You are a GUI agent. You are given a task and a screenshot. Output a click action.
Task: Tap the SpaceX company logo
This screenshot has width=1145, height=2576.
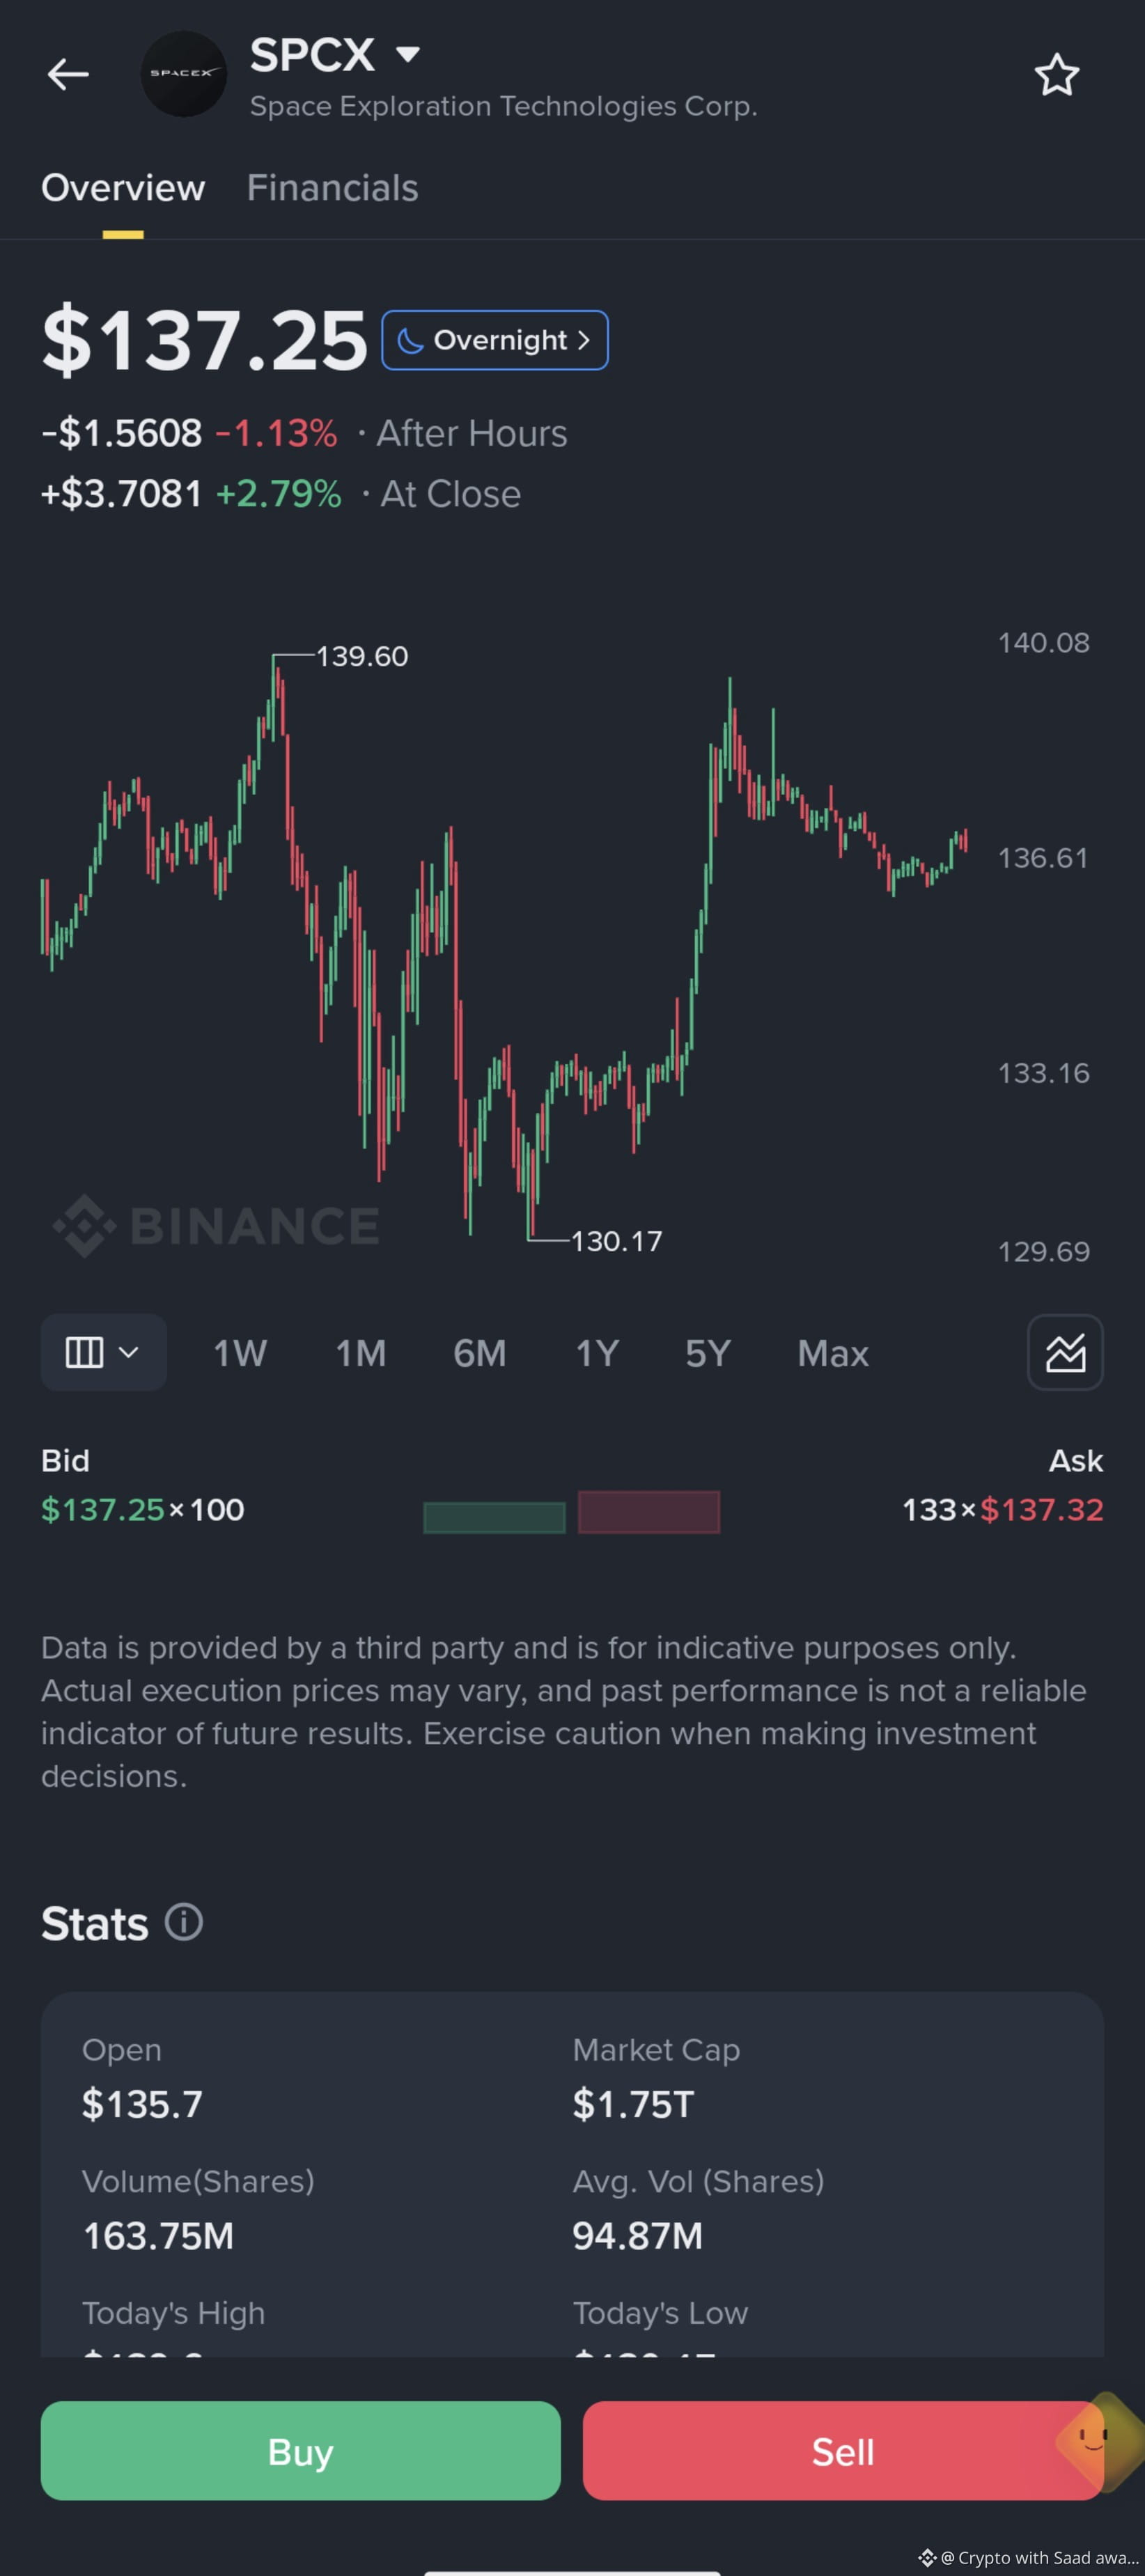[x=184, y=74]
